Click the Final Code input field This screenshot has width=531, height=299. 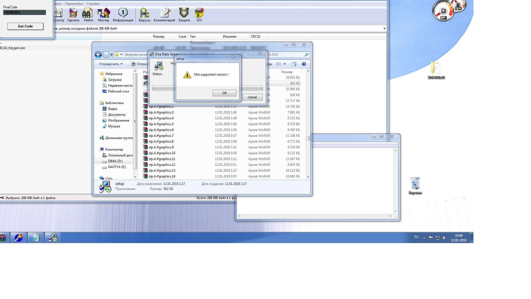click(24, 12)
